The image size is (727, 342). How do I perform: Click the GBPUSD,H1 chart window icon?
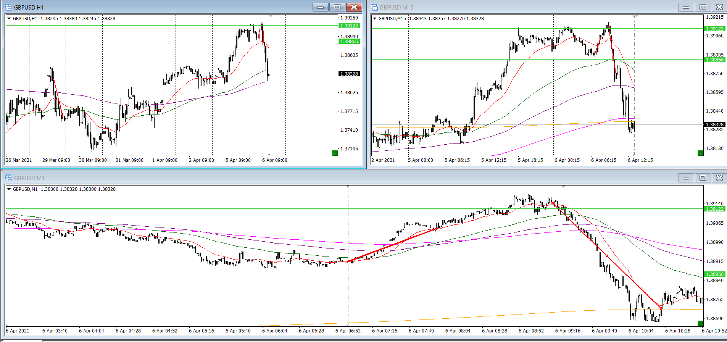click(8, 7)
